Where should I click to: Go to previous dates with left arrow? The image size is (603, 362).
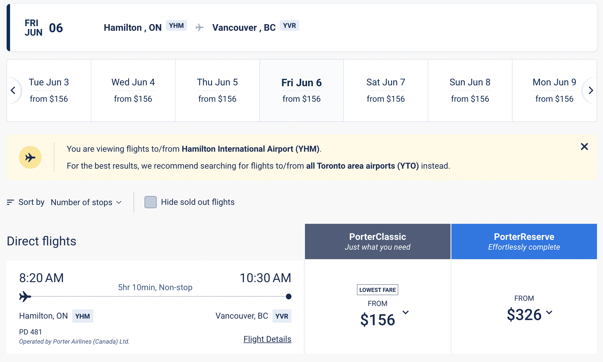(13, 90)
